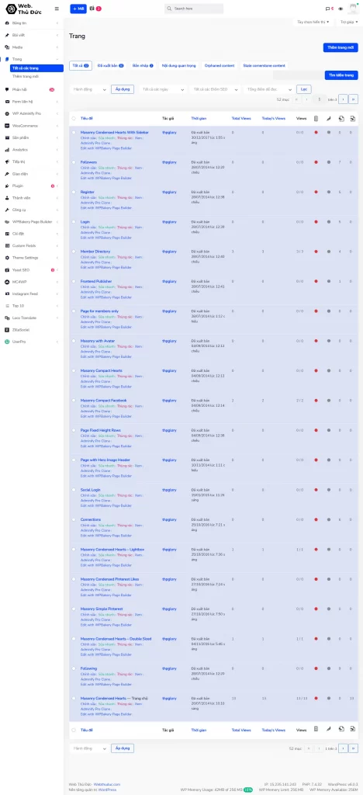
Task: Open the user avatar in top right
Action: 352,9
